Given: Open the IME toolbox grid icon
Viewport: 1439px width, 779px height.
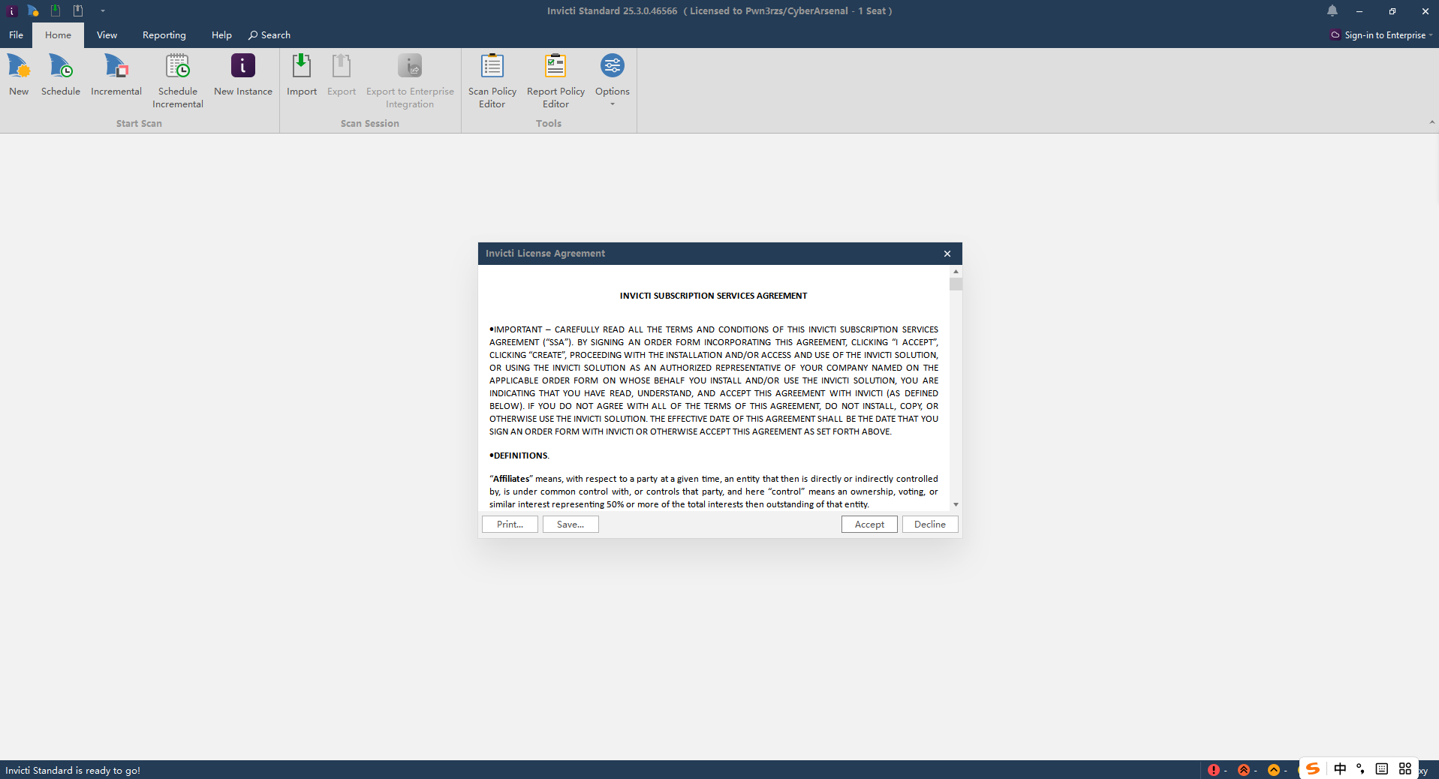Looking at the screenshot, I should coord(1405,768).
